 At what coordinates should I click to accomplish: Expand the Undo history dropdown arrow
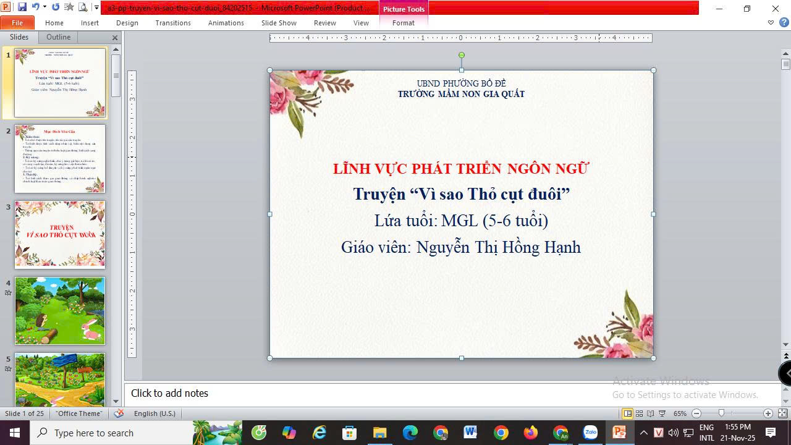tap(44, 7)
